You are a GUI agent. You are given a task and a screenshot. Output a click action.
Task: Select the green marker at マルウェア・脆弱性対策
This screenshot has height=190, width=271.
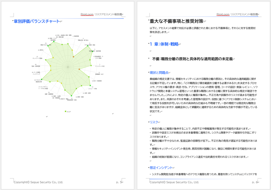(42, 79)
